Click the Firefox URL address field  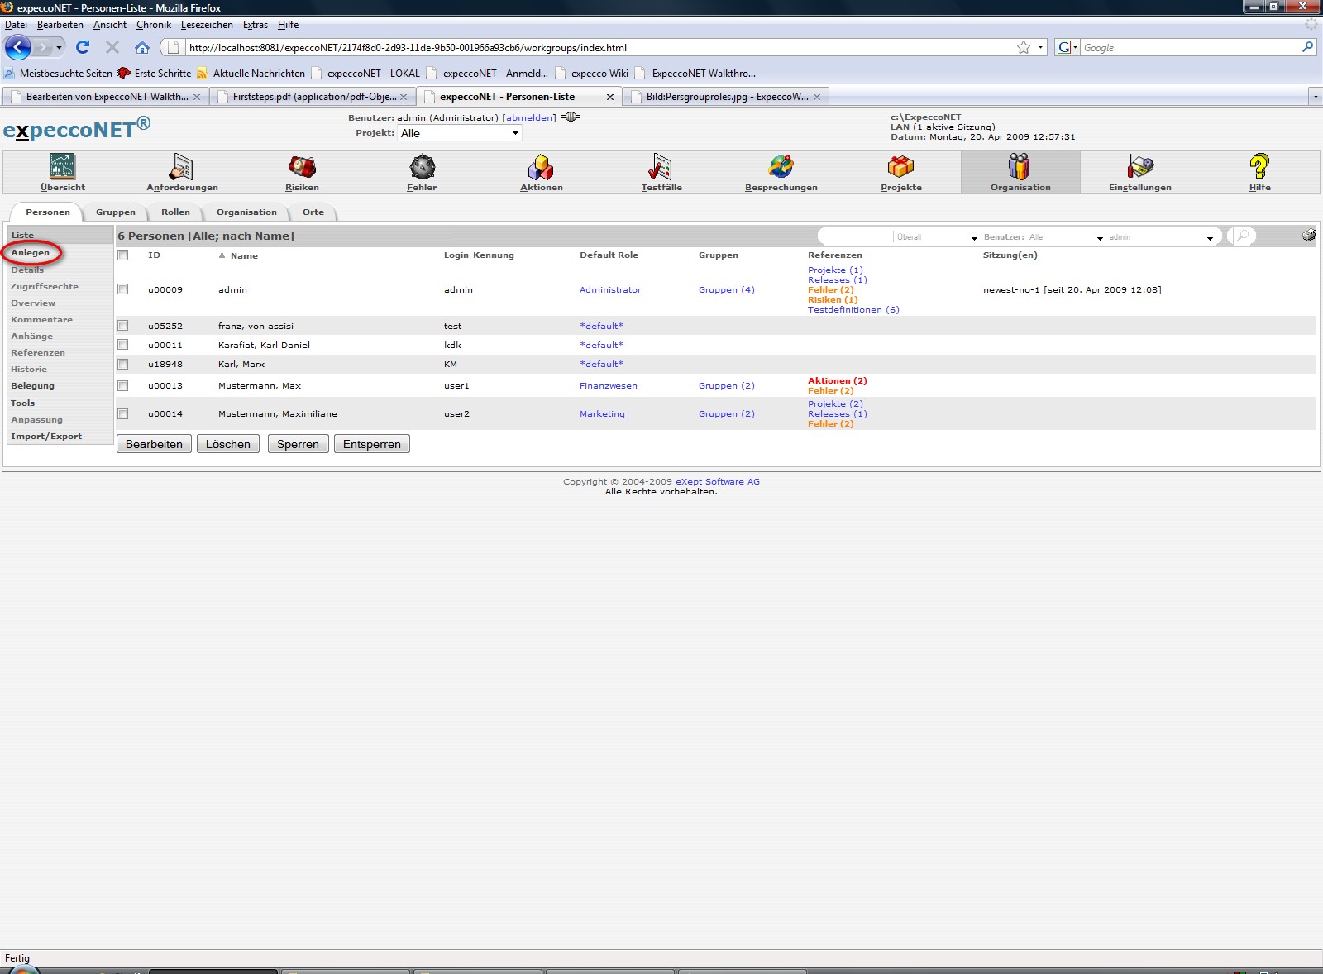coord(595,48)
